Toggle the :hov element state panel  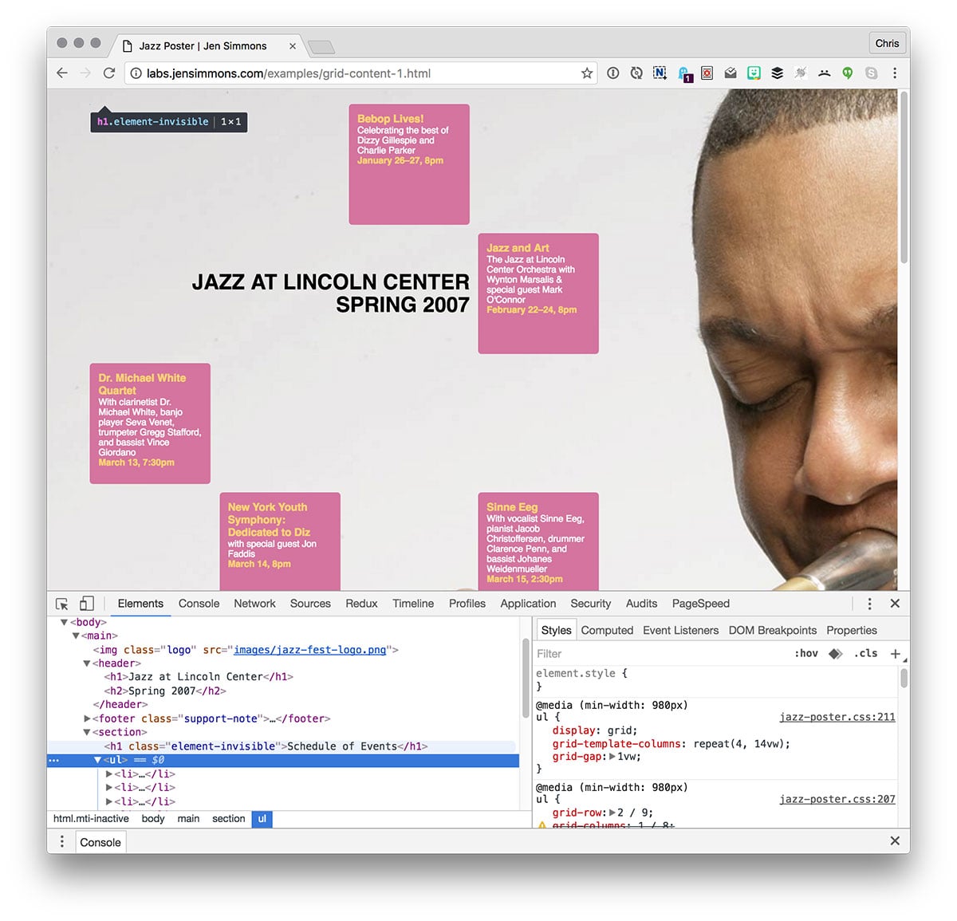tap(806, 654)
